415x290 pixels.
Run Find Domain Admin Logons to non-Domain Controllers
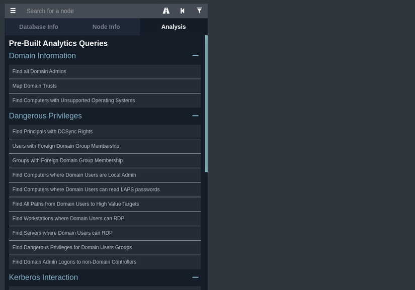coord(105,262)
